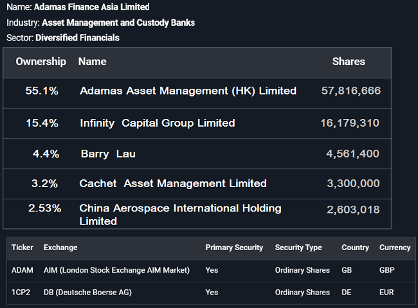Click the Exchange column header
The height and width of the screenshot is (308, 418).
coord(60,248)
